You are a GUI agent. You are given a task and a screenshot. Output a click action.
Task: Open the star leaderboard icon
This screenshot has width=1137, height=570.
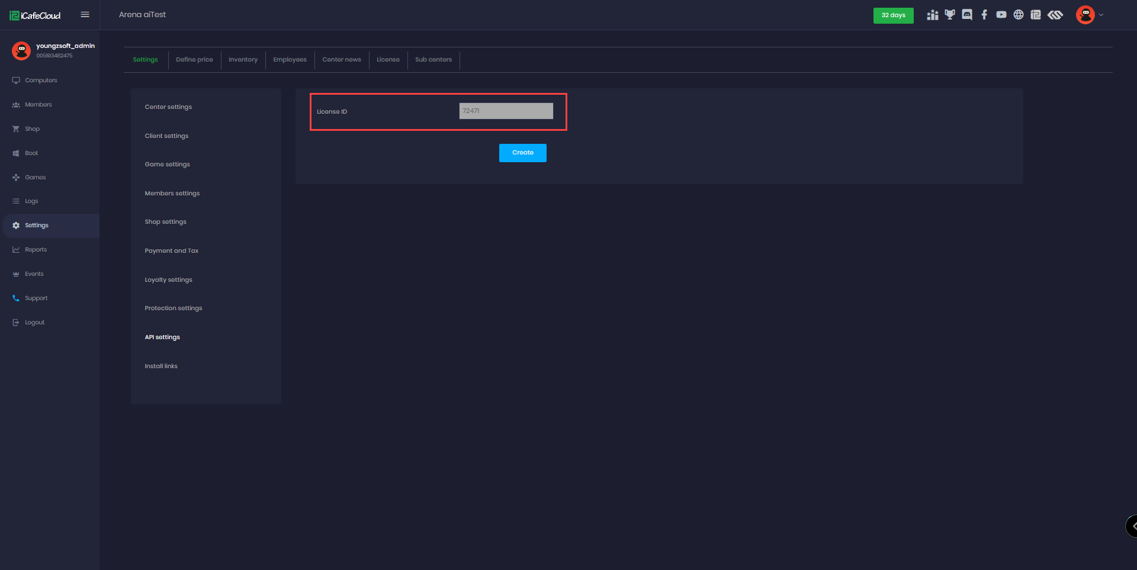pyautogui.click(x=933, y=15)
